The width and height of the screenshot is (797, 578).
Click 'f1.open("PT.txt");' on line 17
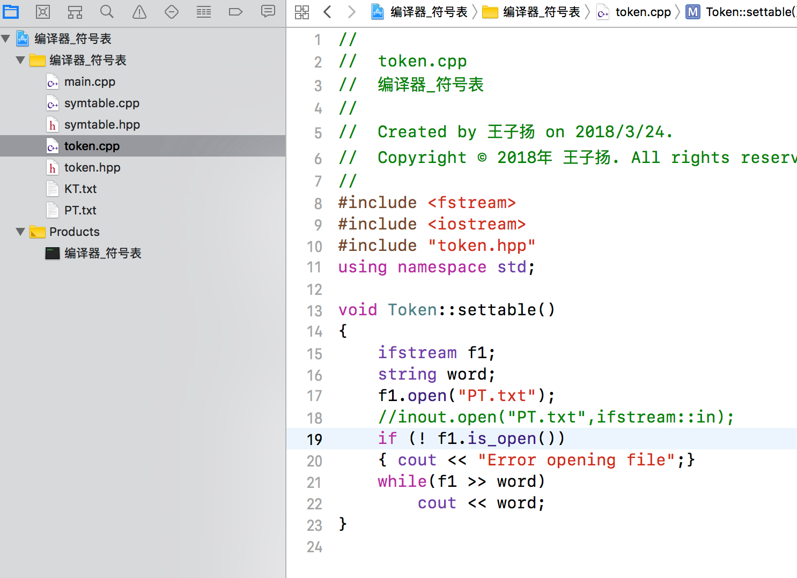point(467,396)
